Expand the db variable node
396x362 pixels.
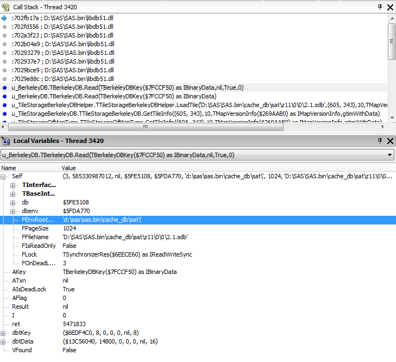coord(13,203)
